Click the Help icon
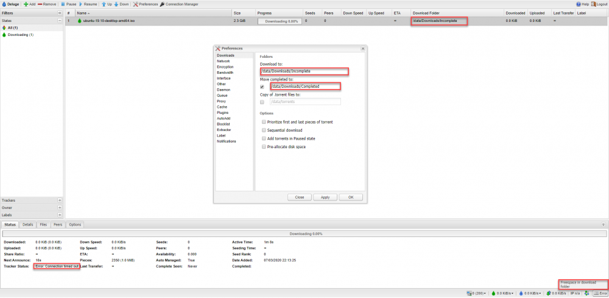The image size is (609, 298). 583,4
